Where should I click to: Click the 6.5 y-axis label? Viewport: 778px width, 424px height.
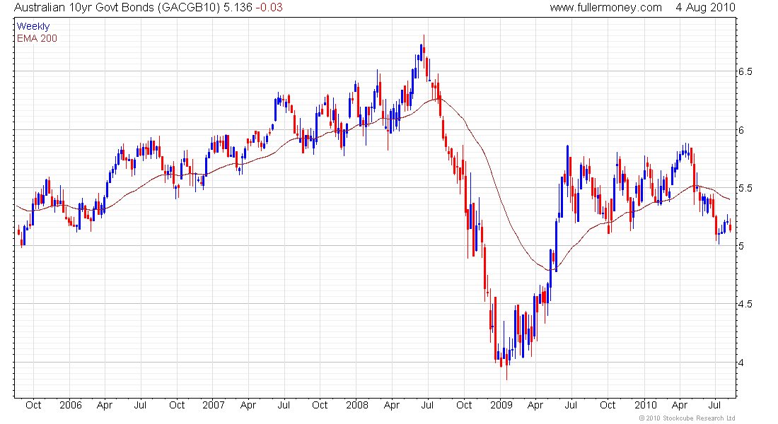tap(745, 71)
